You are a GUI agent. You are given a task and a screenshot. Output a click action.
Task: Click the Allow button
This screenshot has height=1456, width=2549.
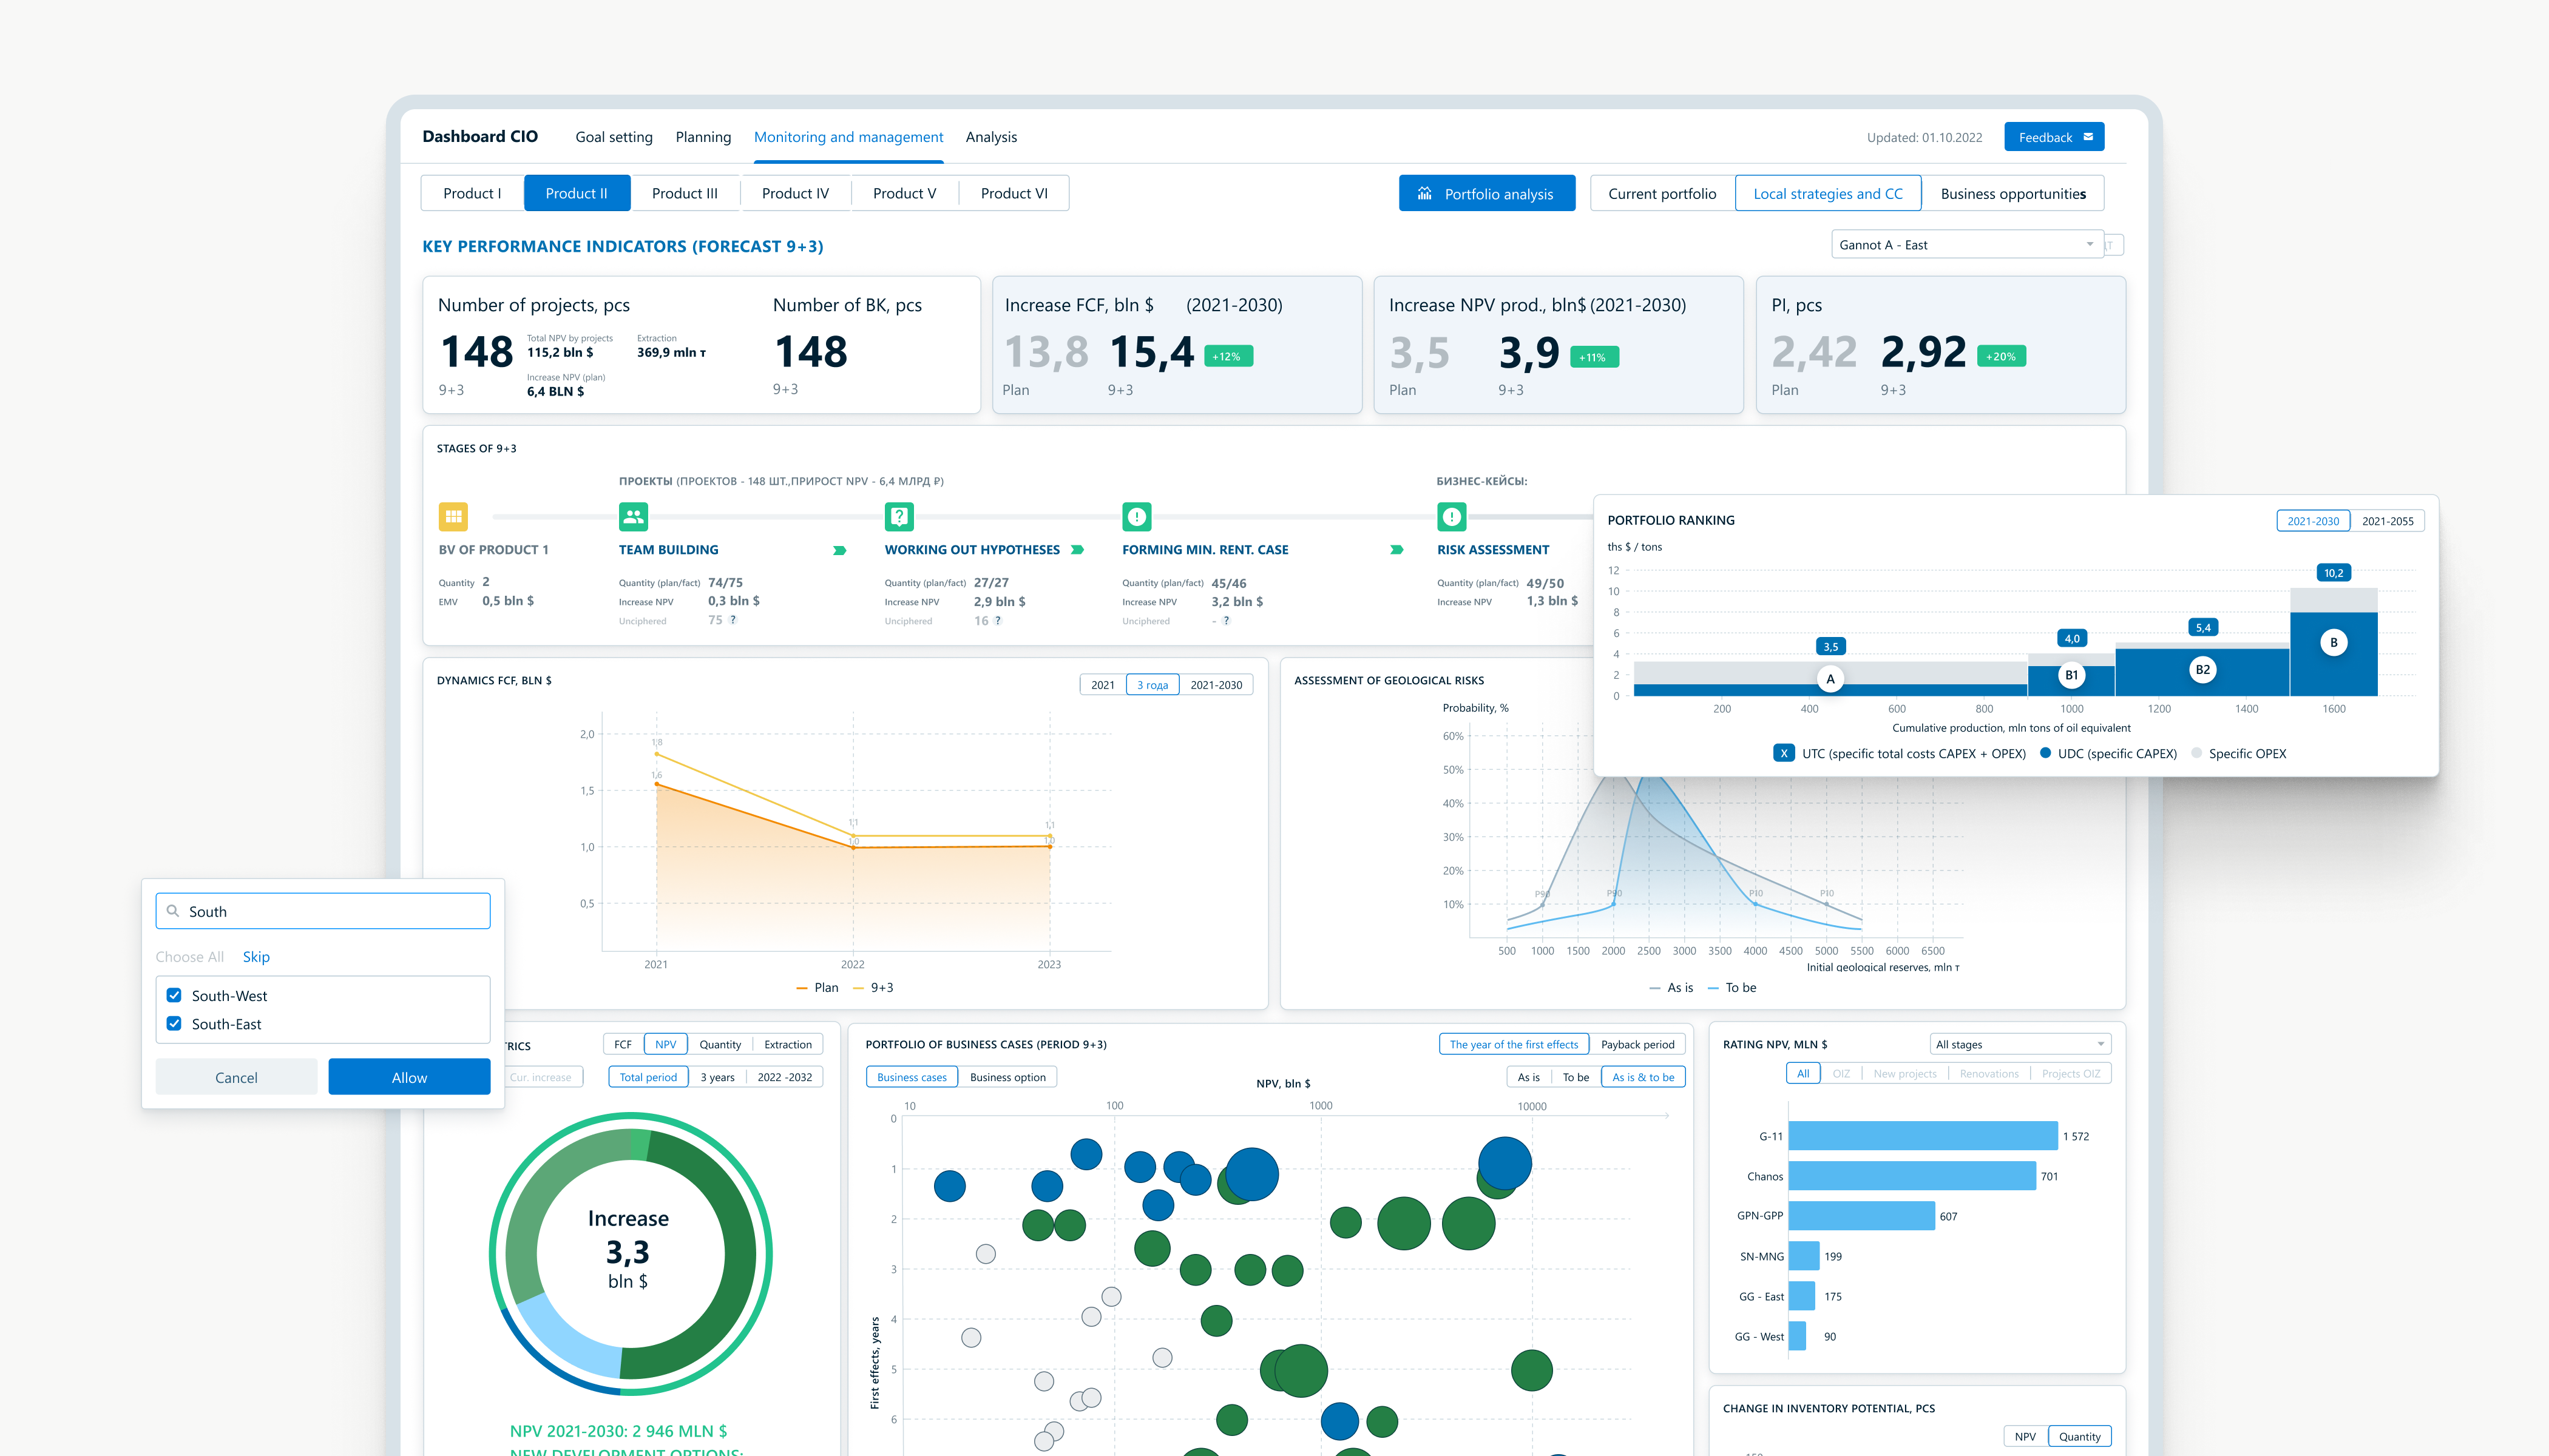pyautogui.click(x=409, y=1077)
